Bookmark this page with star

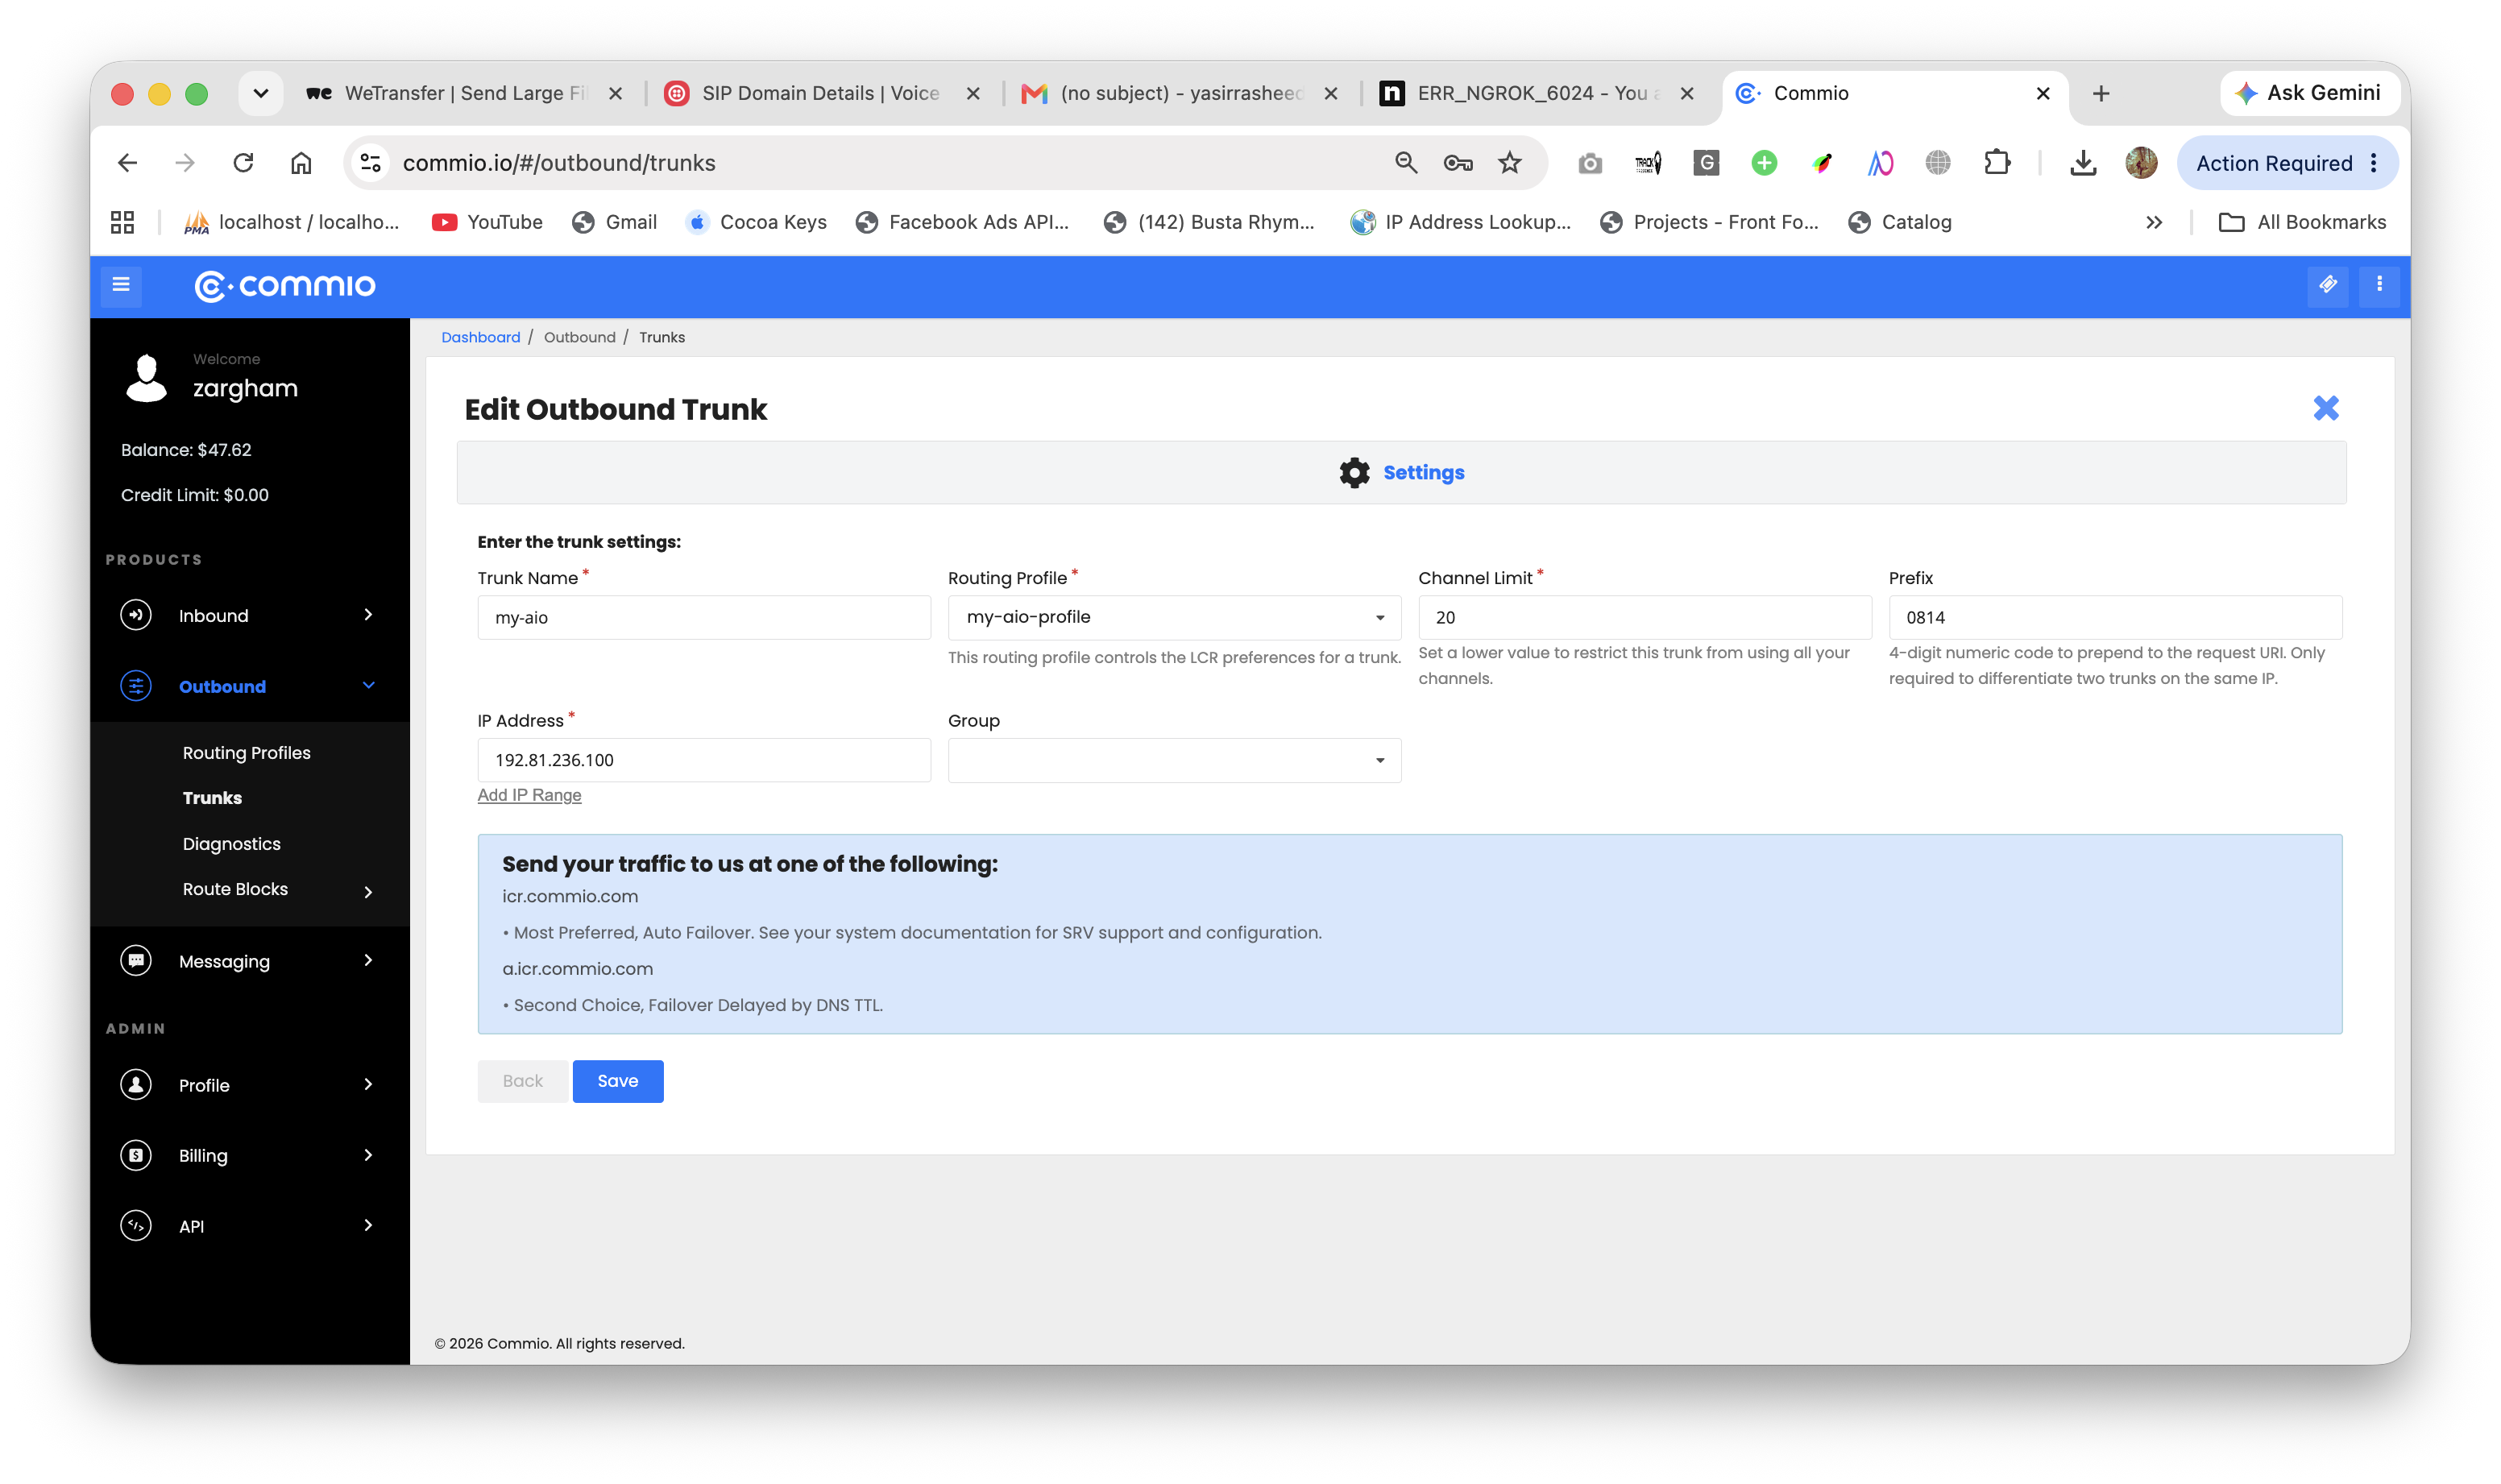[x=1509, y=163]
